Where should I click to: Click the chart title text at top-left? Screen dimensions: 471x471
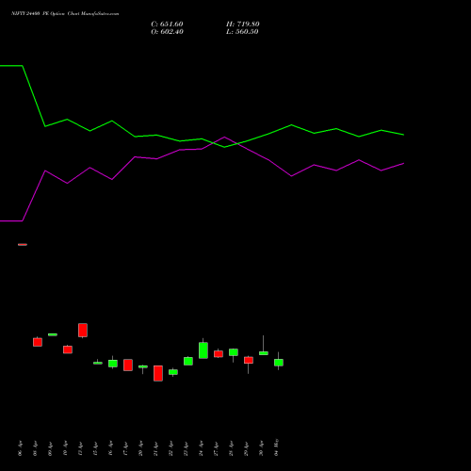click(x=65, y=14)
